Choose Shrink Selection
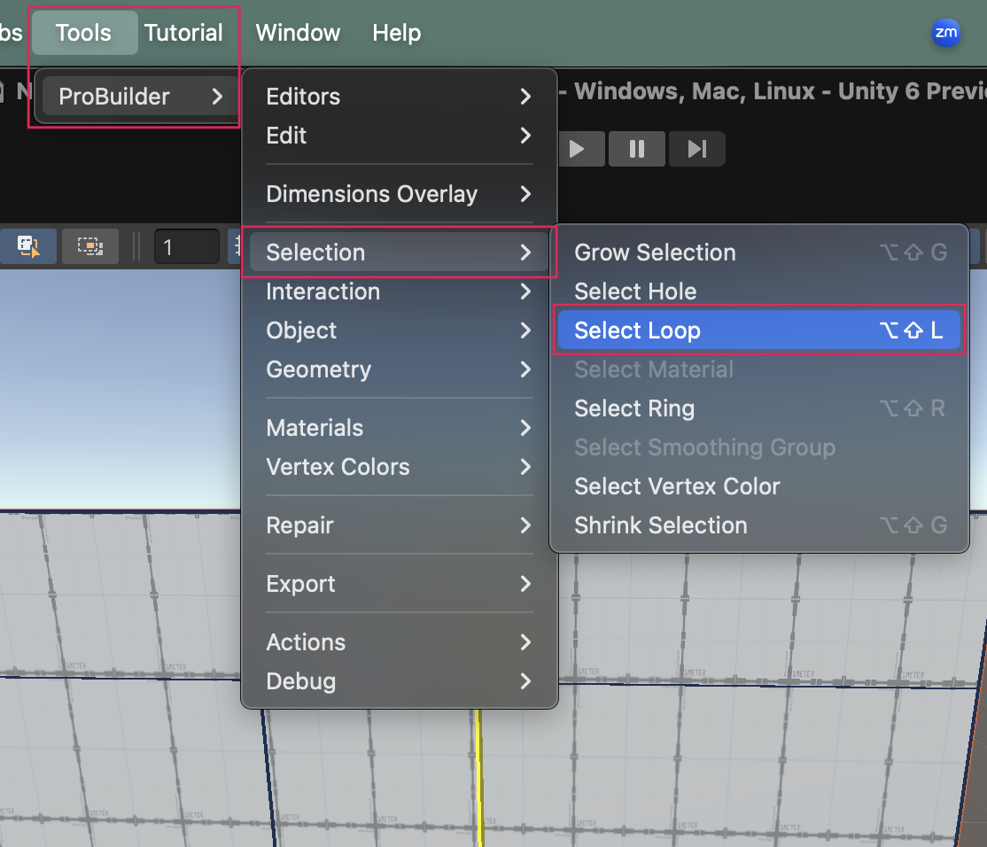 pyautogui.click(x=758, y=525)
